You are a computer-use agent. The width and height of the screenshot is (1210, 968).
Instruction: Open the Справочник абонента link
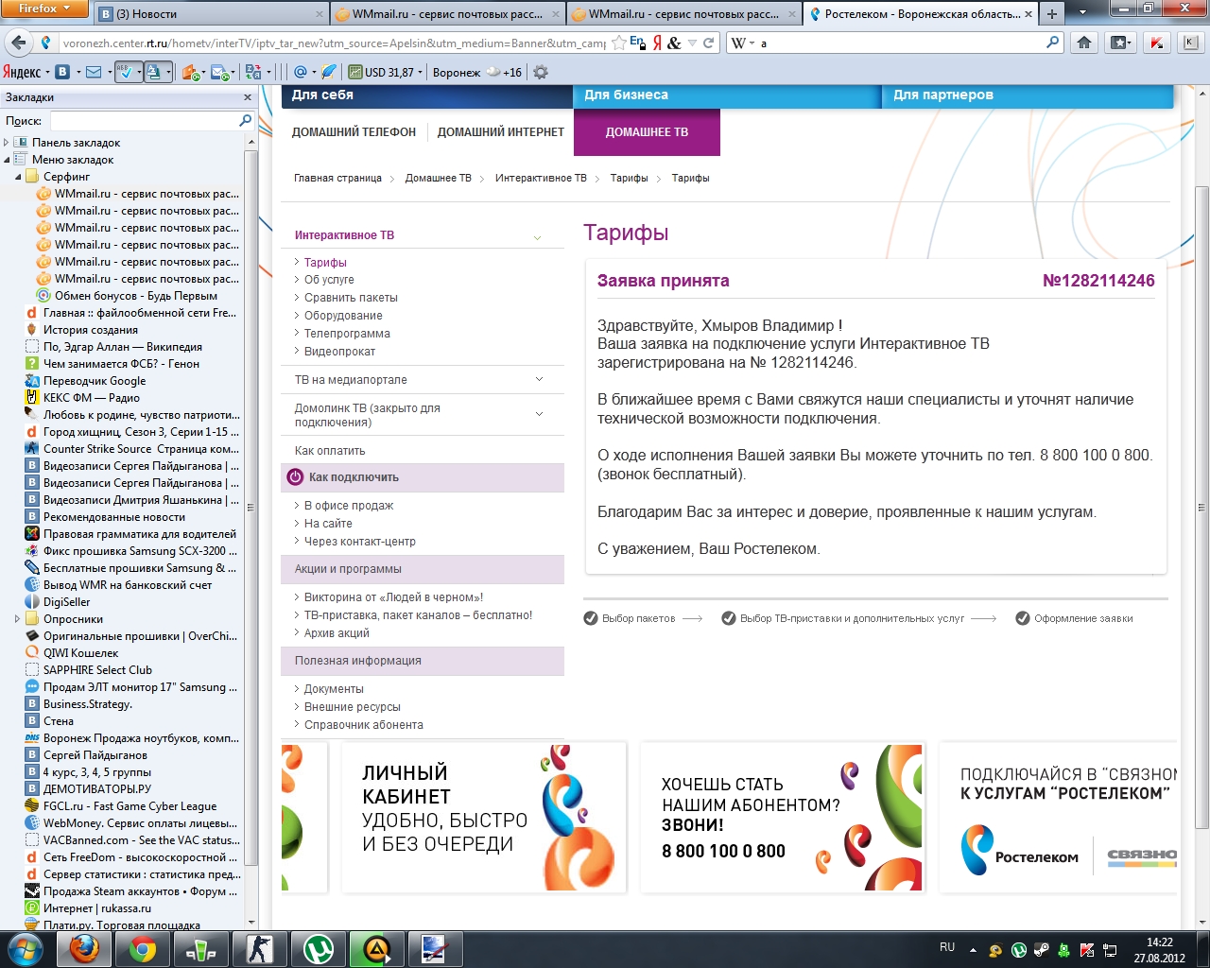(x=364, y=725)
